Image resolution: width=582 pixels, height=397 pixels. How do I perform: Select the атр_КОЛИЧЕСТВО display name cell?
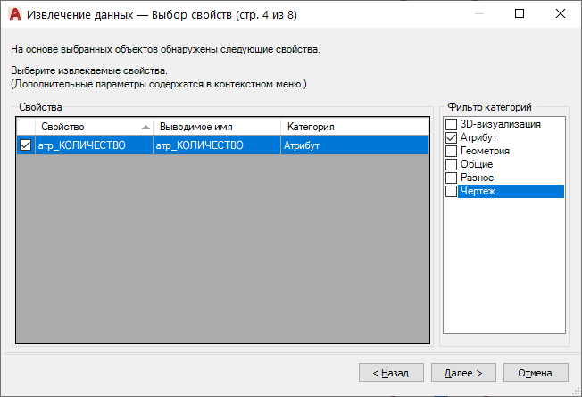point(217,145)
